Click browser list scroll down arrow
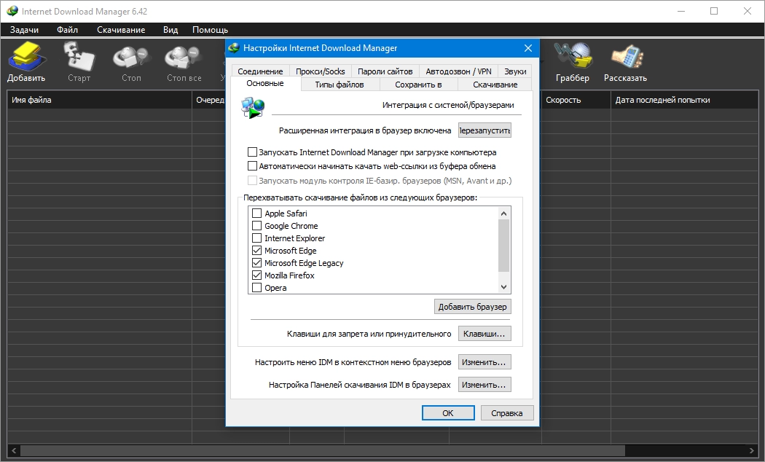The width and height of the screenshot is (765, 462). pyautogui.click(x=504, y=287)
